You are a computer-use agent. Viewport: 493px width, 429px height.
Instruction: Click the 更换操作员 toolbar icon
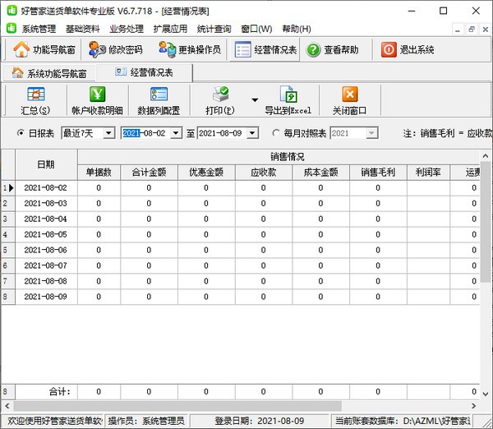click(x=168, y=49)
